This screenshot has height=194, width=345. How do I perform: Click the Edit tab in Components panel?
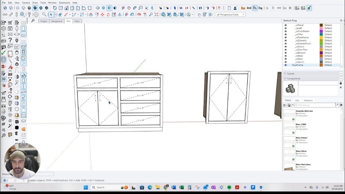coord(297,100)
